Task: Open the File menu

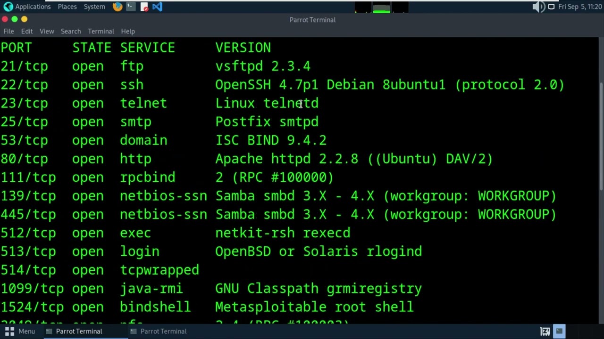Action: click(x=8, y=31)
